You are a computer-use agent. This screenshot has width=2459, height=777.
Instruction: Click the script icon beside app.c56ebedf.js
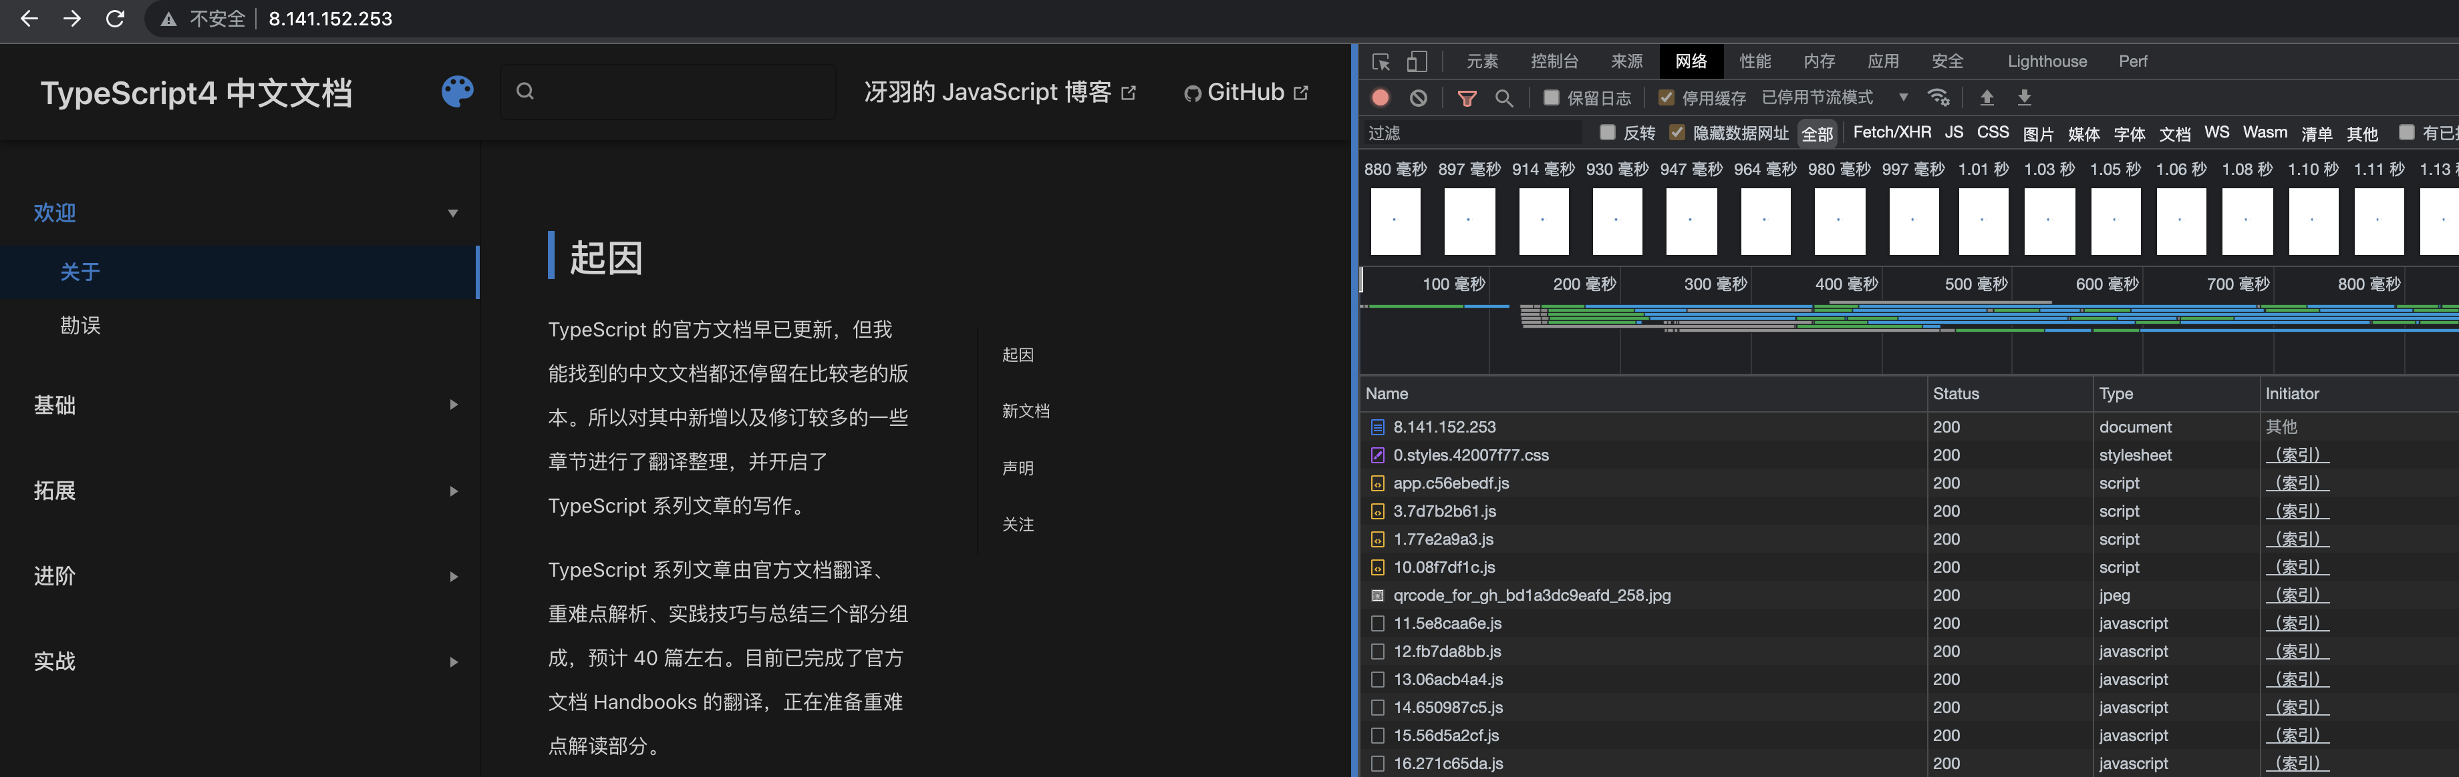click(1377, 483)
